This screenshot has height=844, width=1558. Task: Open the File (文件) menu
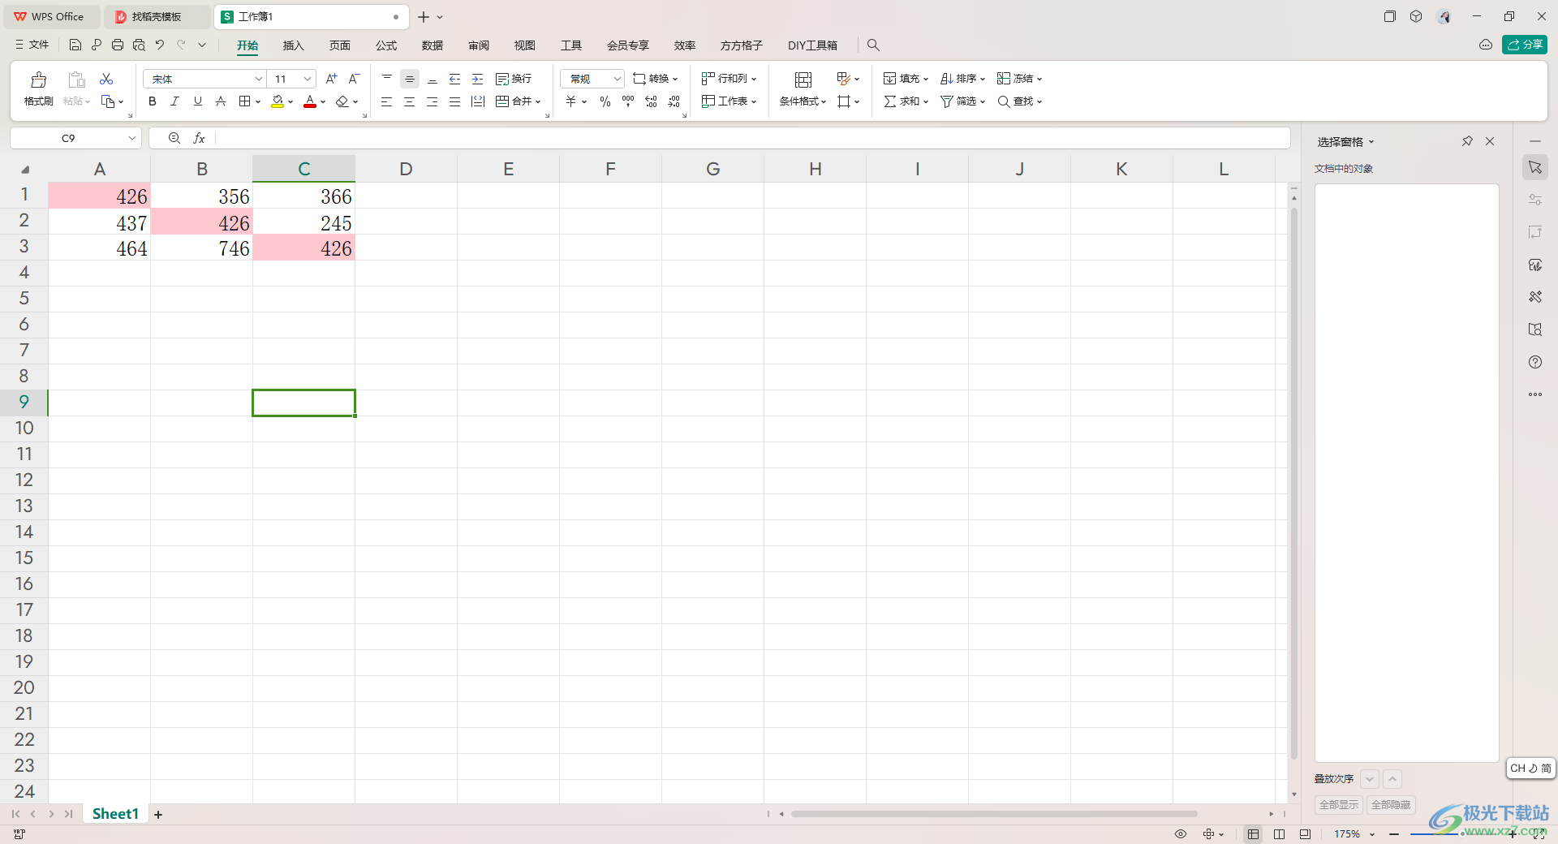click(x=32, y=45)
